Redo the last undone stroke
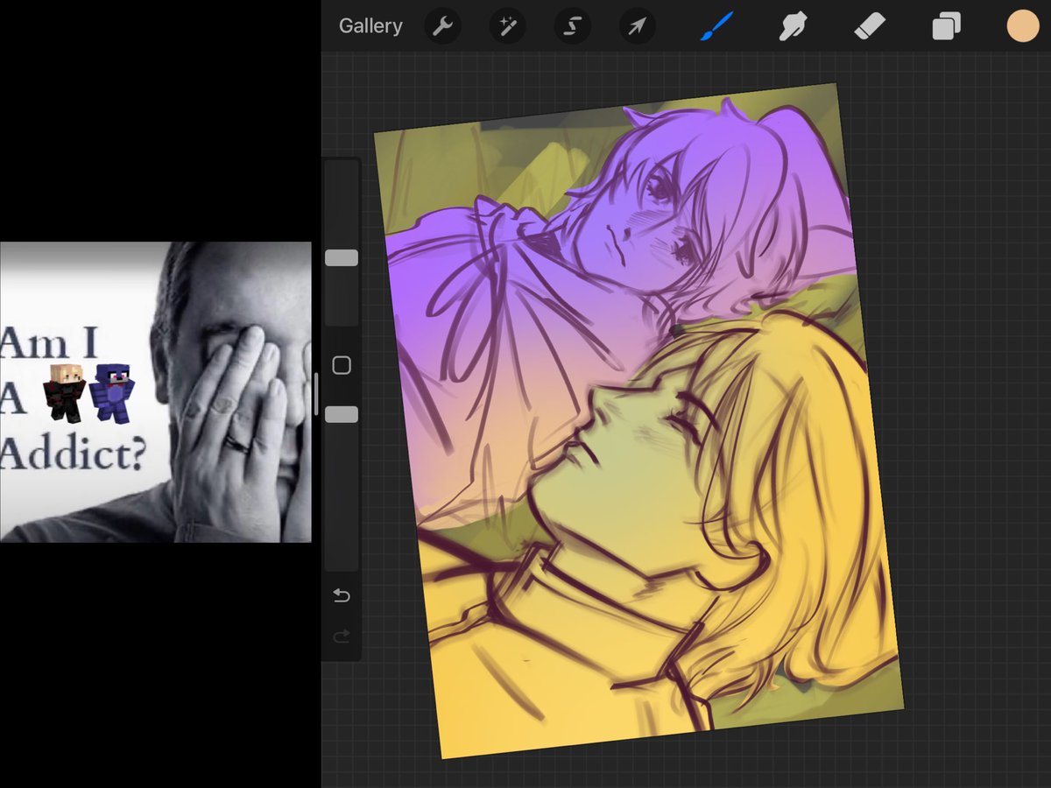 tap(342, 637)
